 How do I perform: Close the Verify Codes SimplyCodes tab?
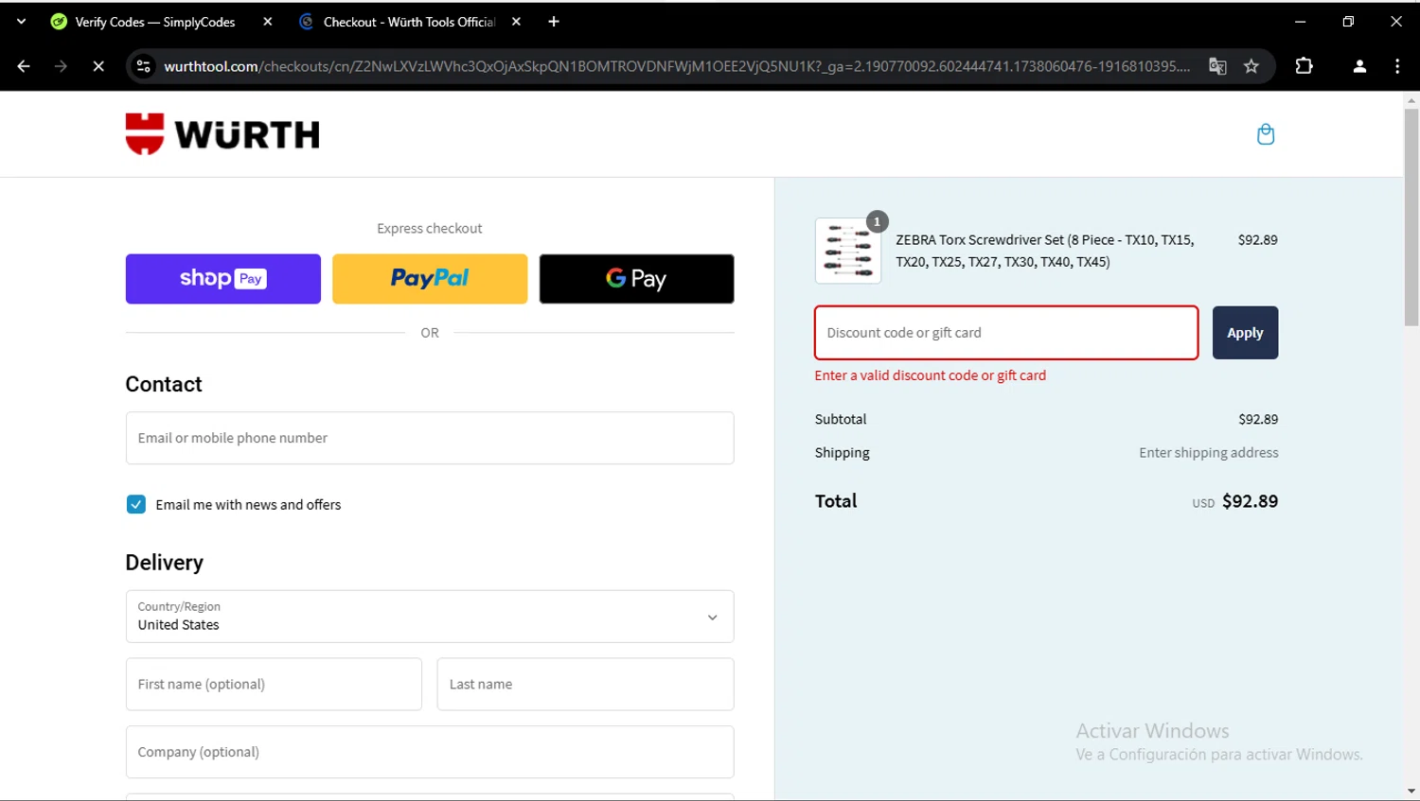[x=268, y=22]
